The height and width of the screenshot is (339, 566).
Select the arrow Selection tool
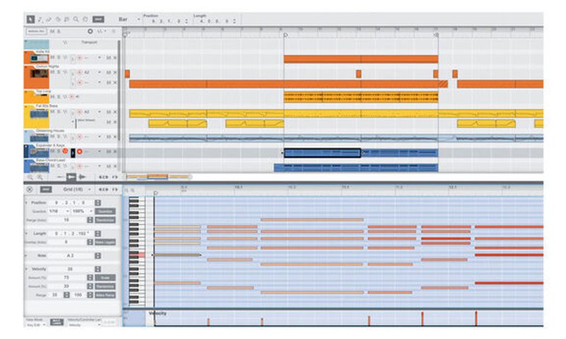[x=30, y=19]
